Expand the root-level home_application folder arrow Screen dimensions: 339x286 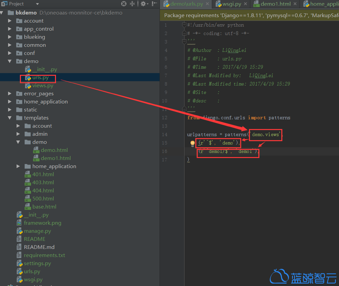tap(9, 101)
